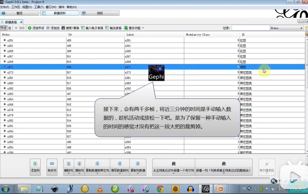Click the green Add Node (添加节点) icon
Screen dimensions: 308x194
point(29,28)
